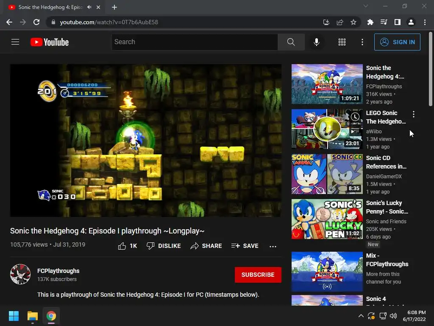434x326 pixels.
Task: Click the forward navigation arrow
Action: pyautogui.click(x=23, y=22)
